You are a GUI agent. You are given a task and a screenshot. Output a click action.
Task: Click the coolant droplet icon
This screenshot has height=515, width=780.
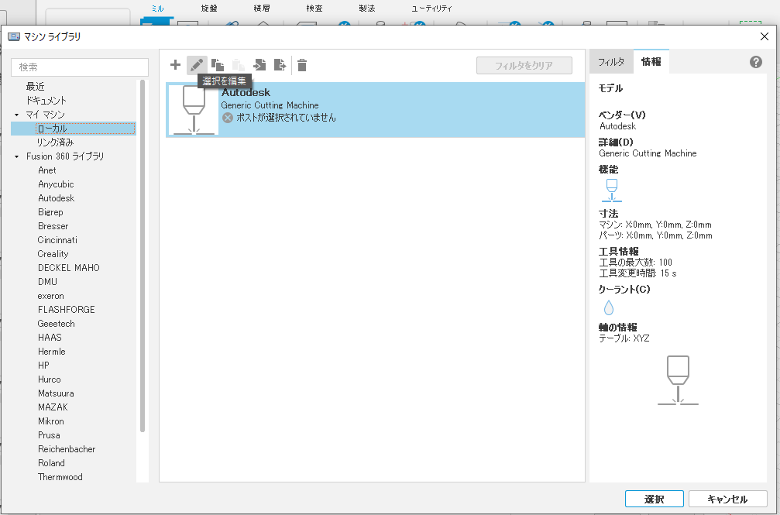(608, 307)
